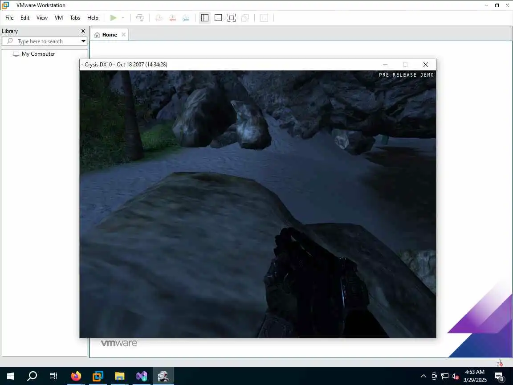Toggle the Library sidebar view icon
This screenshot has width=513, height=385.
pyautogui.click(x=205, y=18)
